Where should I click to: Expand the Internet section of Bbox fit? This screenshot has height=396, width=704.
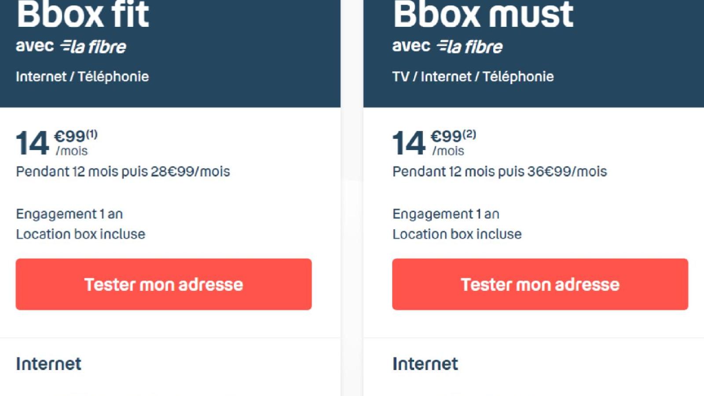point(48,364)
